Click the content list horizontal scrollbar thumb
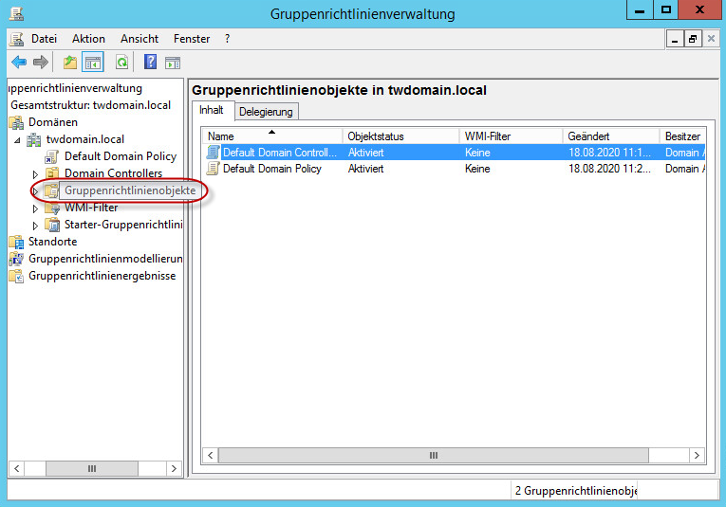 [x=434, y=455]
